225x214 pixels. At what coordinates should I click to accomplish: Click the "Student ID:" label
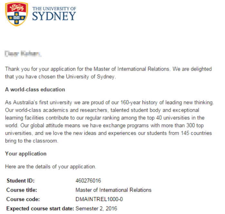pos(20,181)
